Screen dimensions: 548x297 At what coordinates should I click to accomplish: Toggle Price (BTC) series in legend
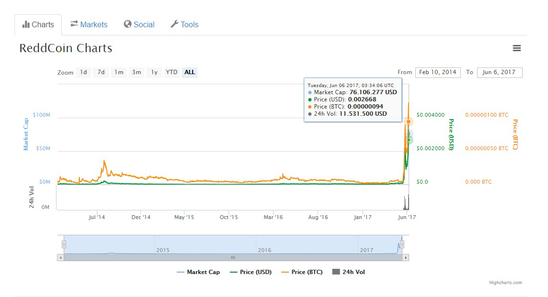coord(302,272)
